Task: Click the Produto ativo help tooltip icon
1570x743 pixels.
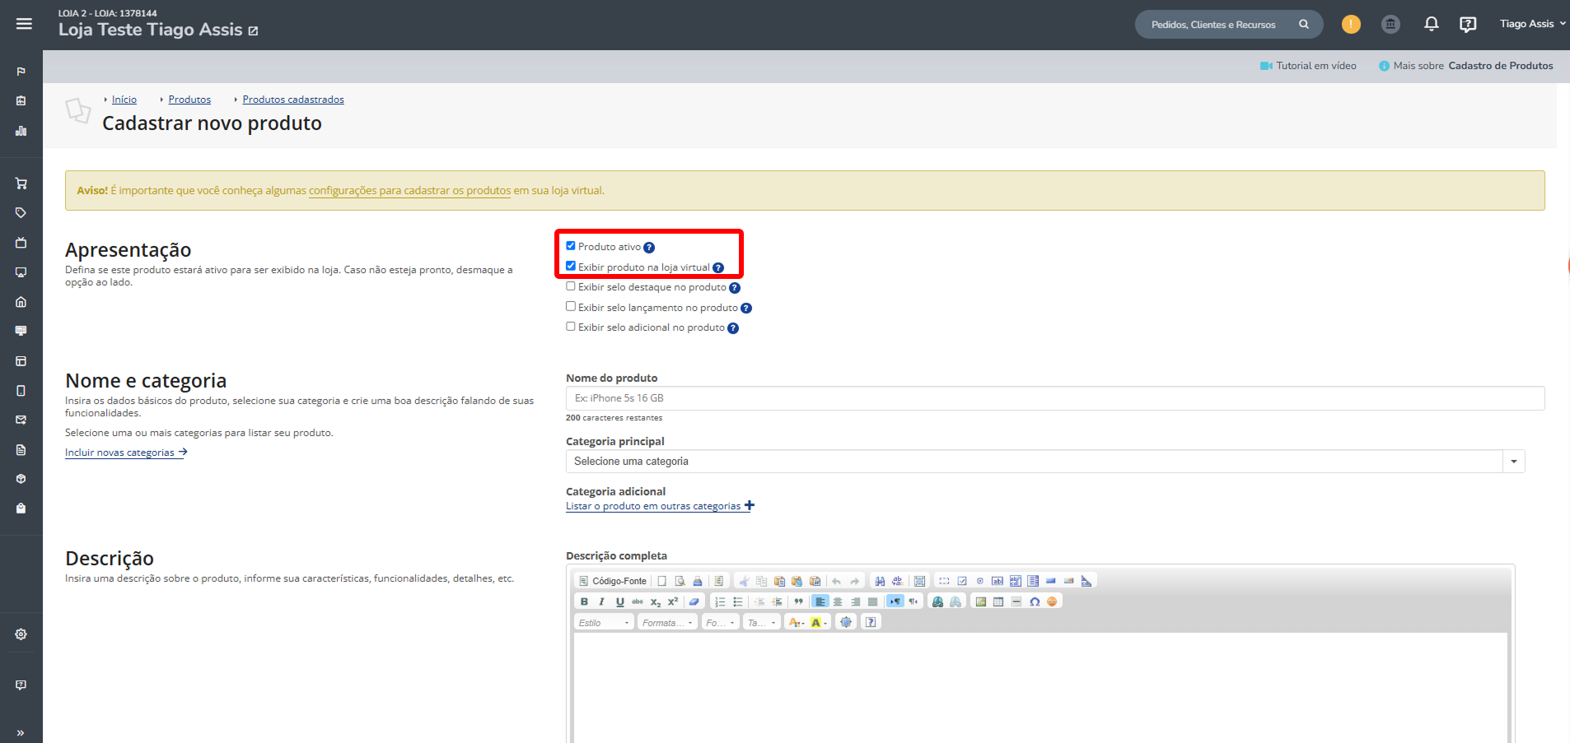Action: tap(649, 248)
